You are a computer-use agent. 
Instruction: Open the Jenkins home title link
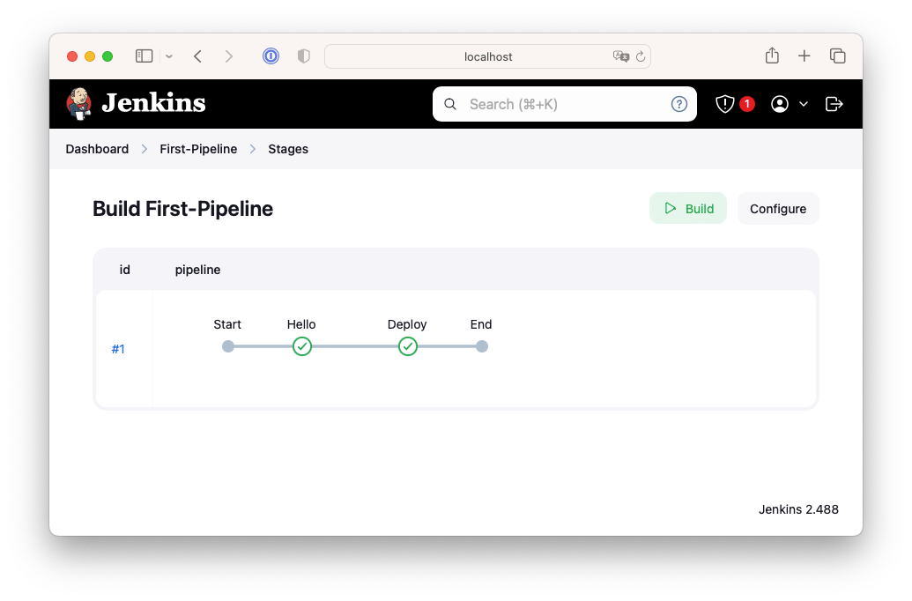click(153, 103)
